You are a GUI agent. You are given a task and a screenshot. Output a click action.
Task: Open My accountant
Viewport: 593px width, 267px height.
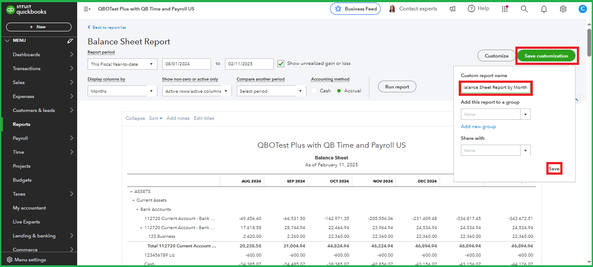(x=39, y=208)
